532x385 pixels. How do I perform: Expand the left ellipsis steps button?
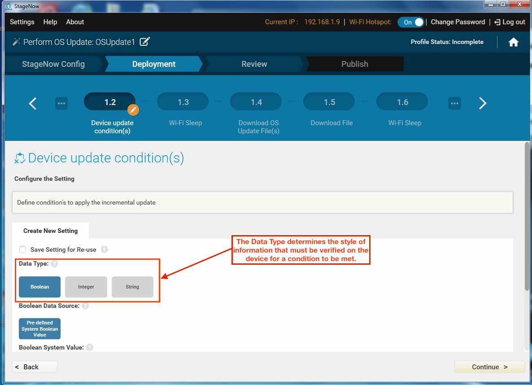61,103
